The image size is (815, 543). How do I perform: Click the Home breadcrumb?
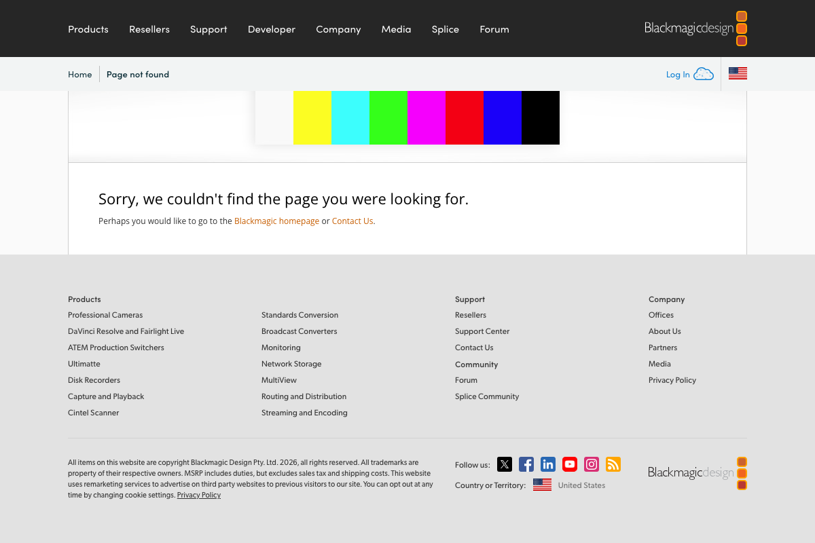pos(79,74)
